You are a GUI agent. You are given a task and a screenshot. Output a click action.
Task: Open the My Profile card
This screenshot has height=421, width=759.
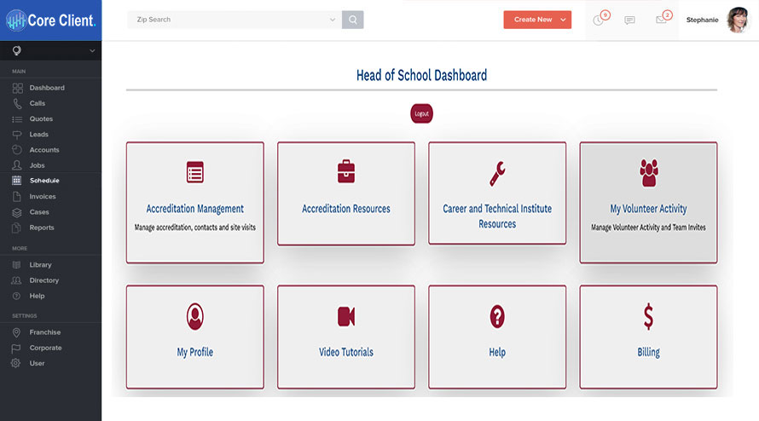(195, 337)
